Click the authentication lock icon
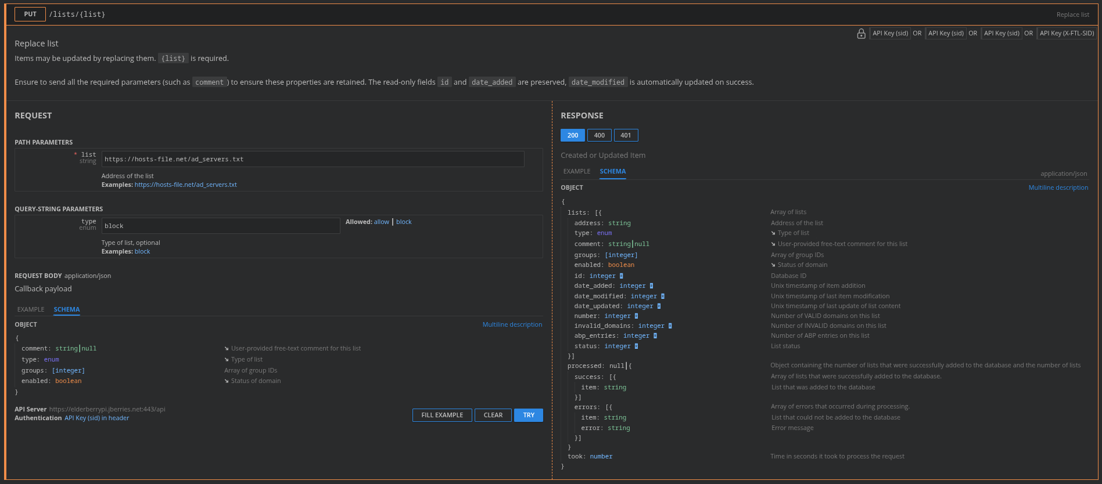1102x484 pixels. click(x=861, y=34)
